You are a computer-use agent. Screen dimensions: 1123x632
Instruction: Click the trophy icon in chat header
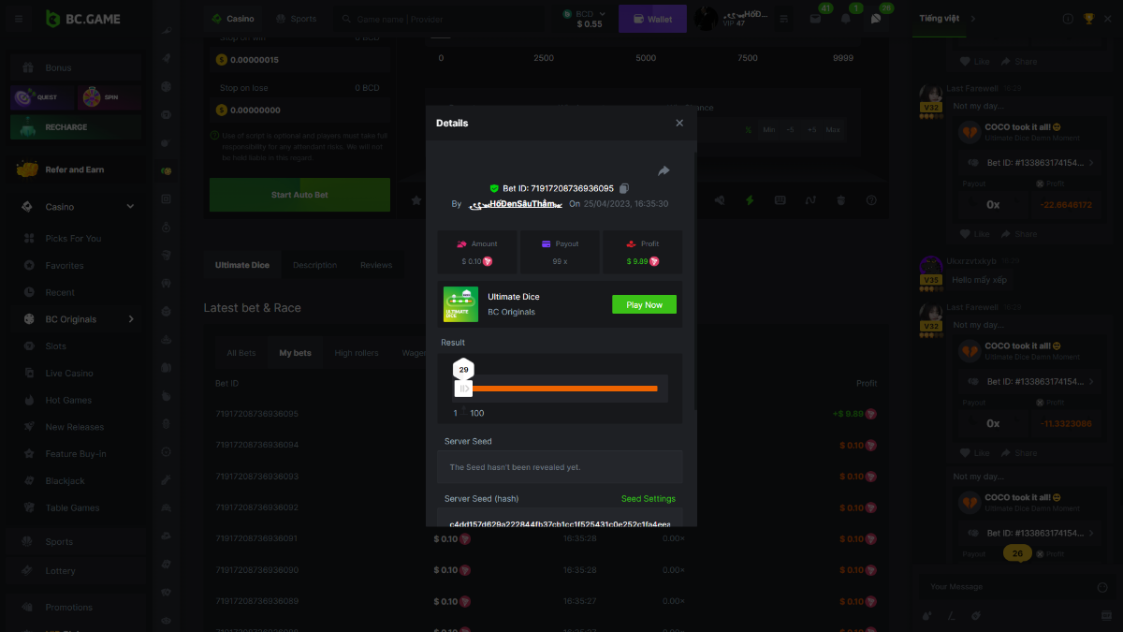point(1088,19)
